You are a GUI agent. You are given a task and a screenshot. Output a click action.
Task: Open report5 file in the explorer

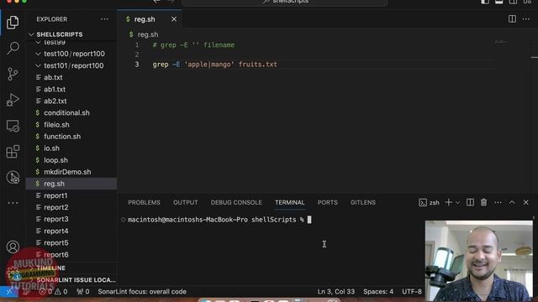[x=71, y=242]
